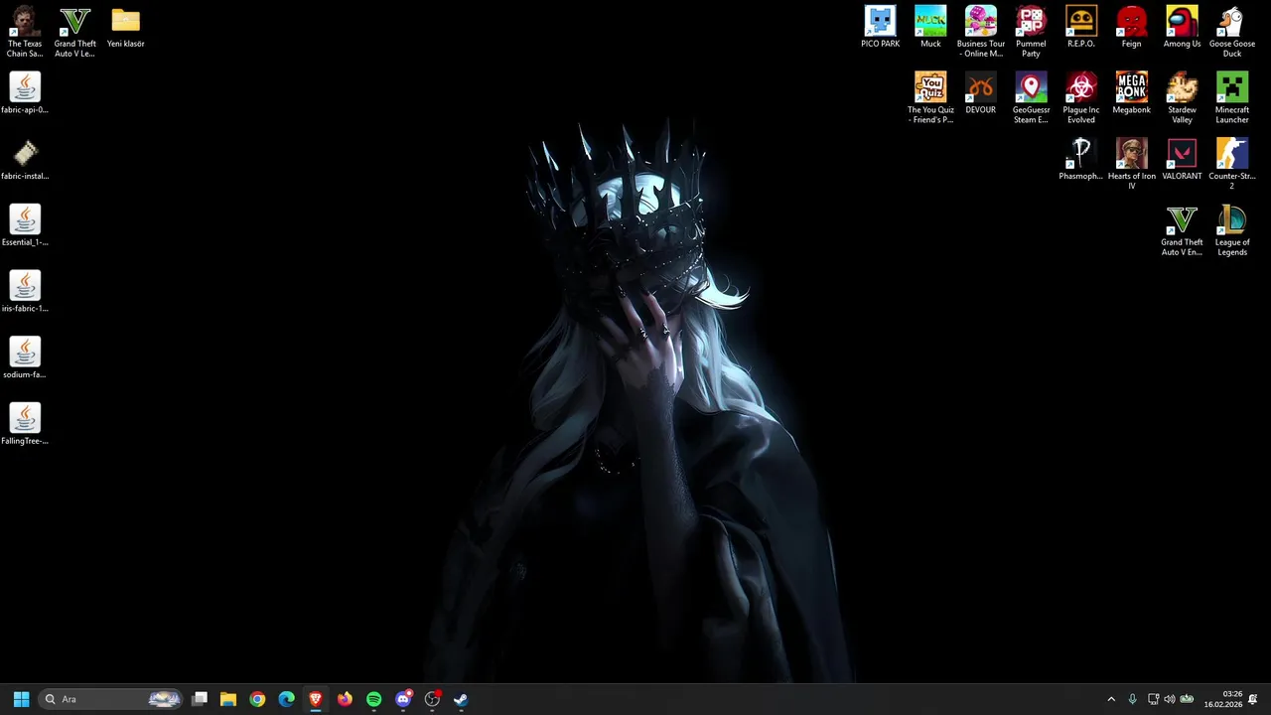The width and height of the screenshot is (1271, 715).
Task: Select the PICO PARK shortcut
Action: point(880,28)
